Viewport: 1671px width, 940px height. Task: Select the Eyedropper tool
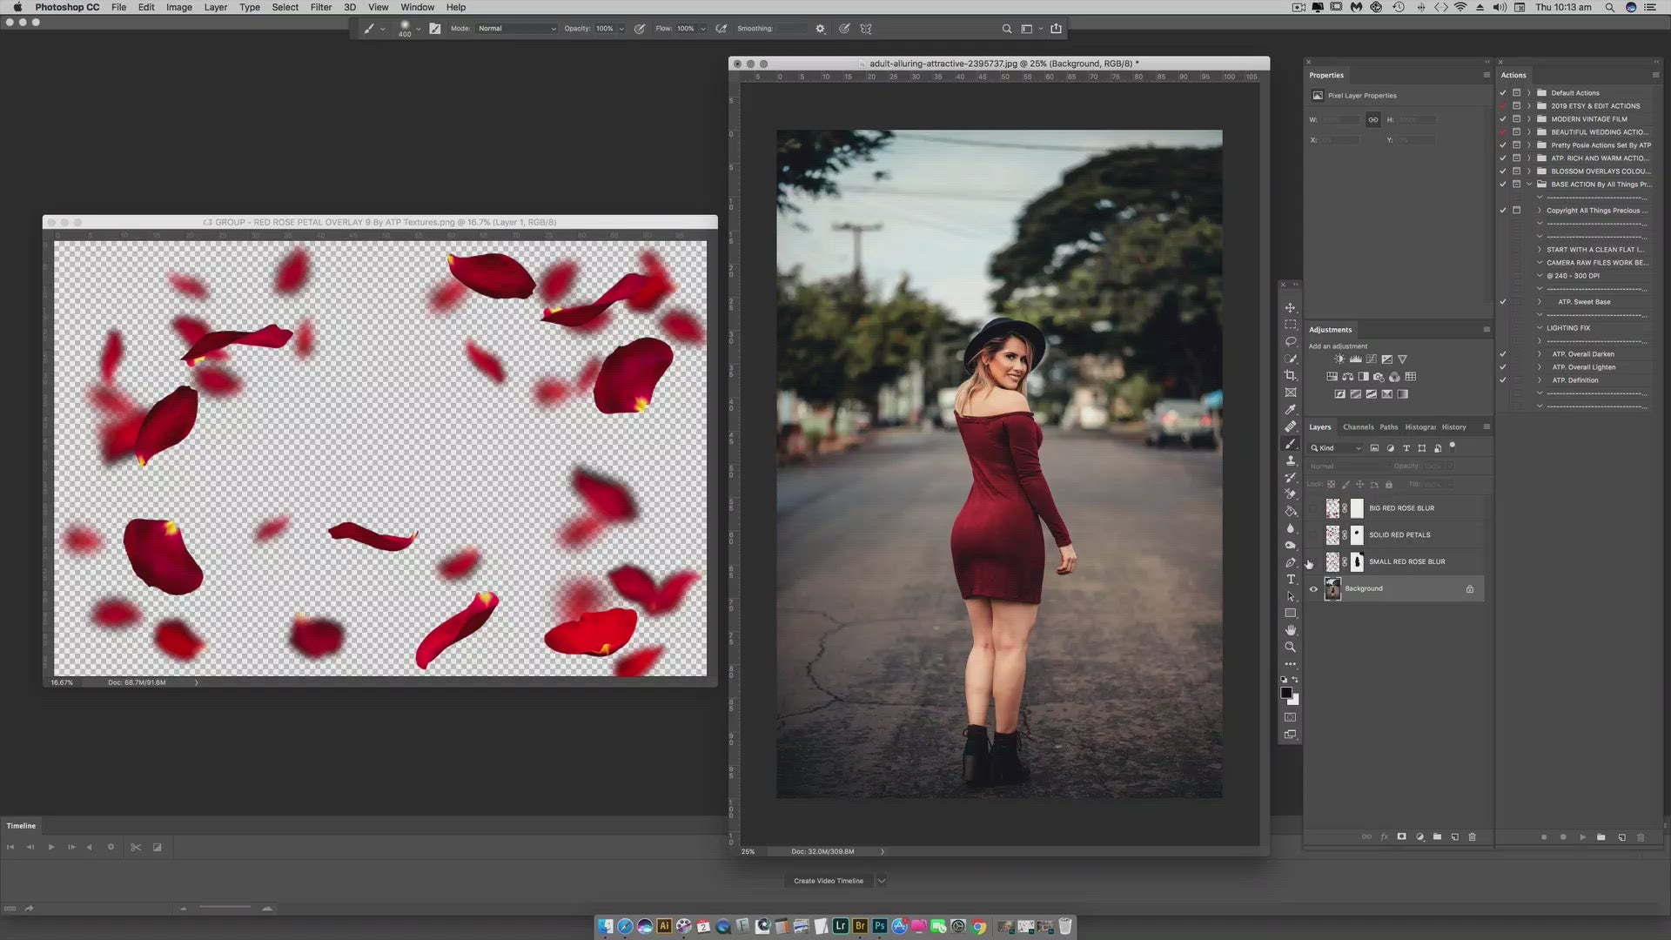tap(1291, 409)
